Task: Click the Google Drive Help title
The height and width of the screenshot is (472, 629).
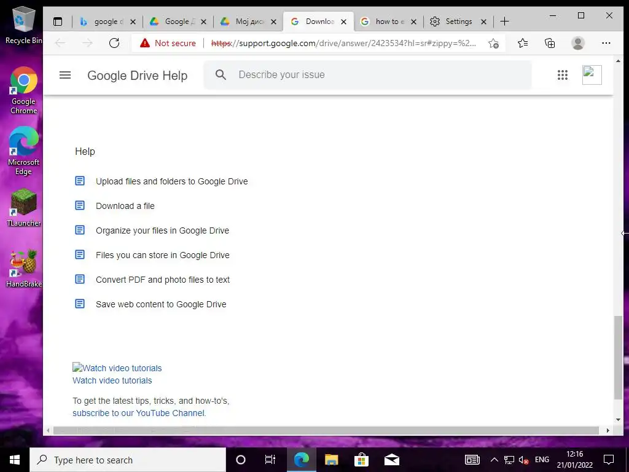Action: coord(137,76)
